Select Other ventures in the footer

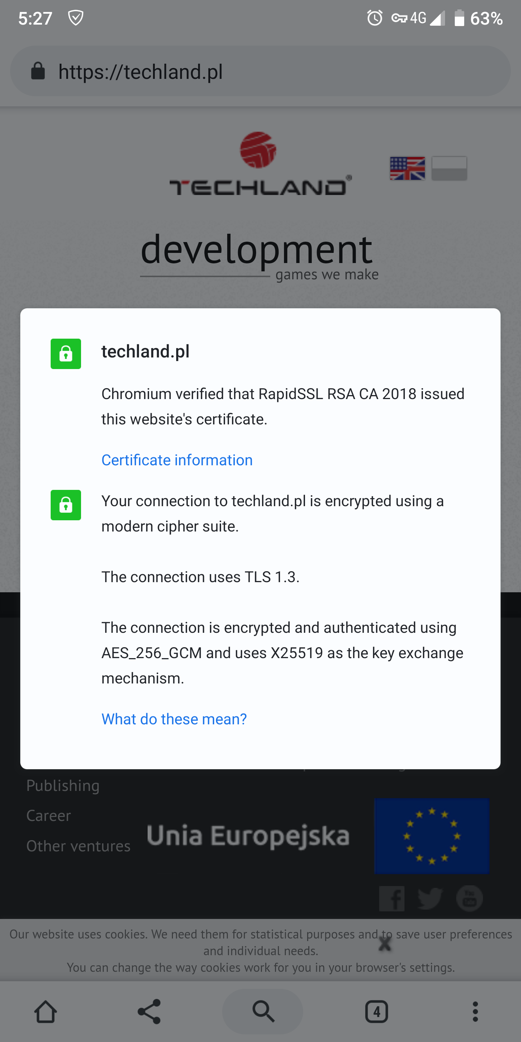[x=78, y=846]
